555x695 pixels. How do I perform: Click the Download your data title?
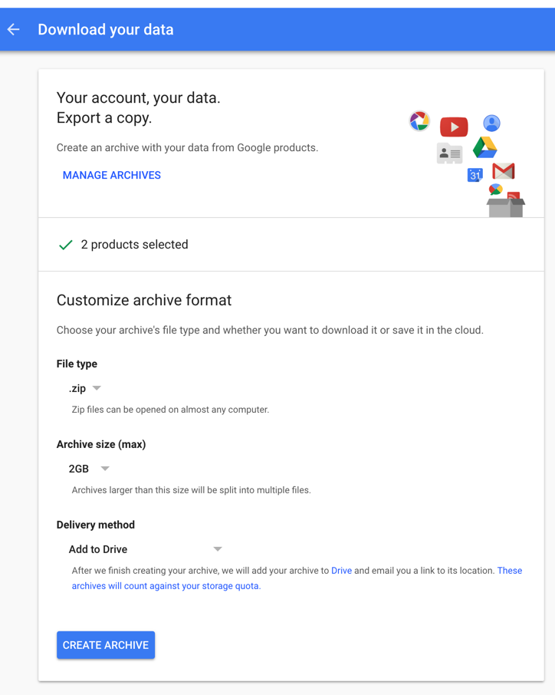(x=106, y=30)
